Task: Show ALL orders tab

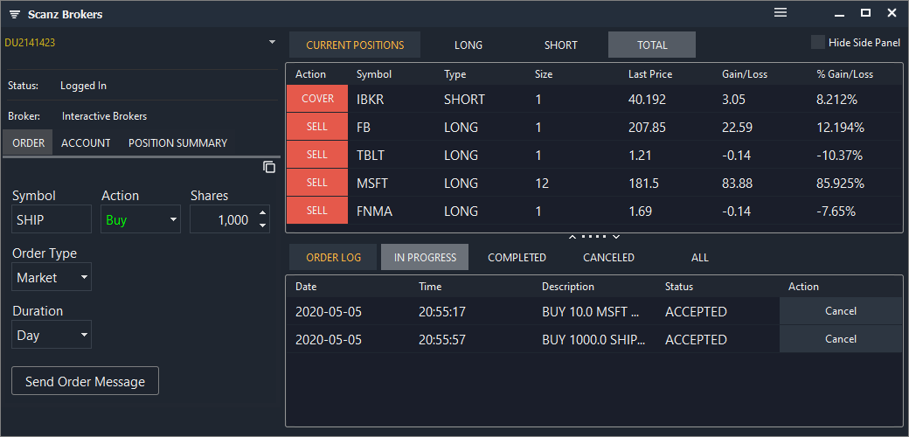Action: (700, 257)
